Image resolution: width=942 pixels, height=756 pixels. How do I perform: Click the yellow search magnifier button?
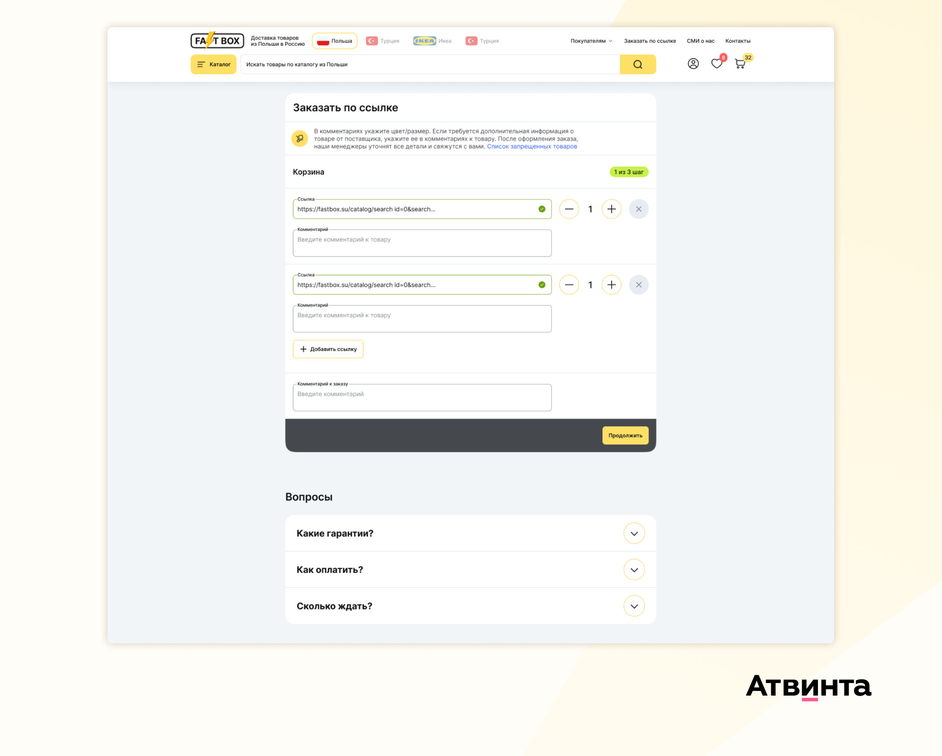(638, 65)
